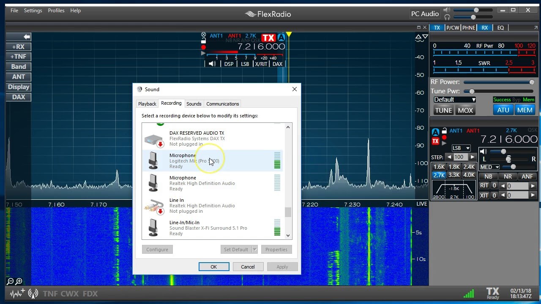This screenshot has width=541, height=304.
Task: Click the TUNE button
Action: tap(443, 110)
